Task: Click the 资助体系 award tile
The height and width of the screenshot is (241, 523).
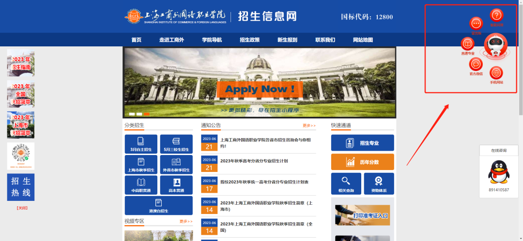Action: click(379, 184)
